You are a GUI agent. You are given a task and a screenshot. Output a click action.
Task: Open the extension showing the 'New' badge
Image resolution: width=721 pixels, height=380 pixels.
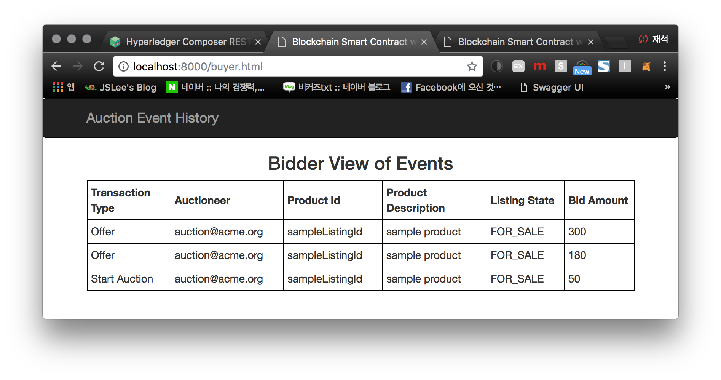pos(582,65)
